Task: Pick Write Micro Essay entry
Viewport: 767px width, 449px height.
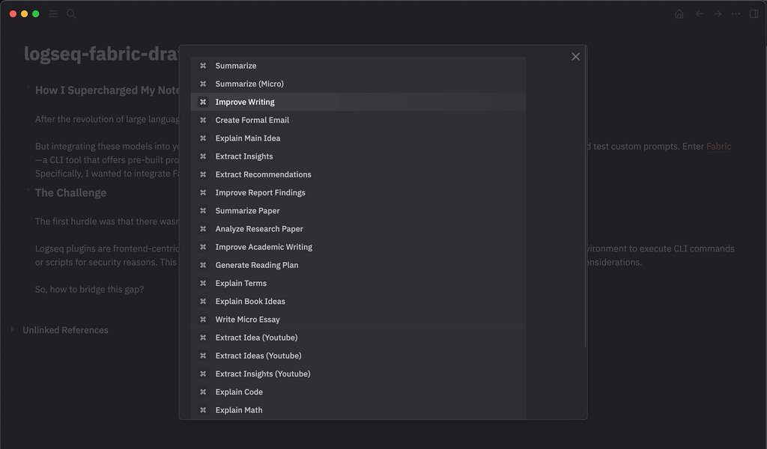Action: pyautogui.click(x=358, y=319)
